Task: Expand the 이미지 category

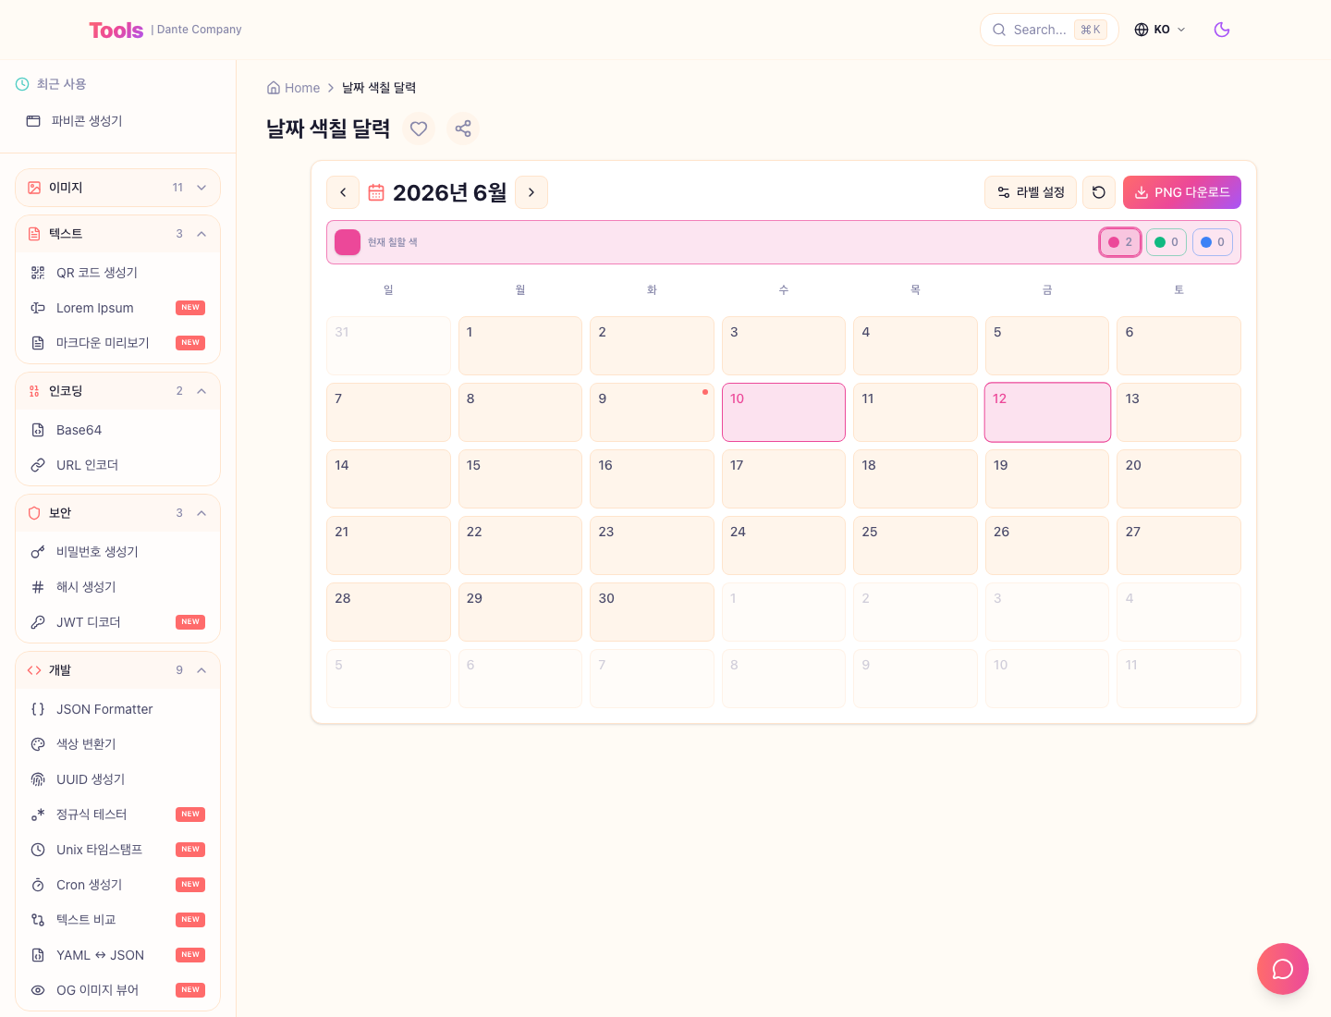Action: click(x=118, y=188)
